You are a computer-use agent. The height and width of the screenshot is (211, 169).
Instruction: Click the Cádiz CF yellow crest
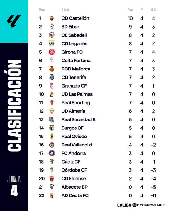[x=52, y=162]
